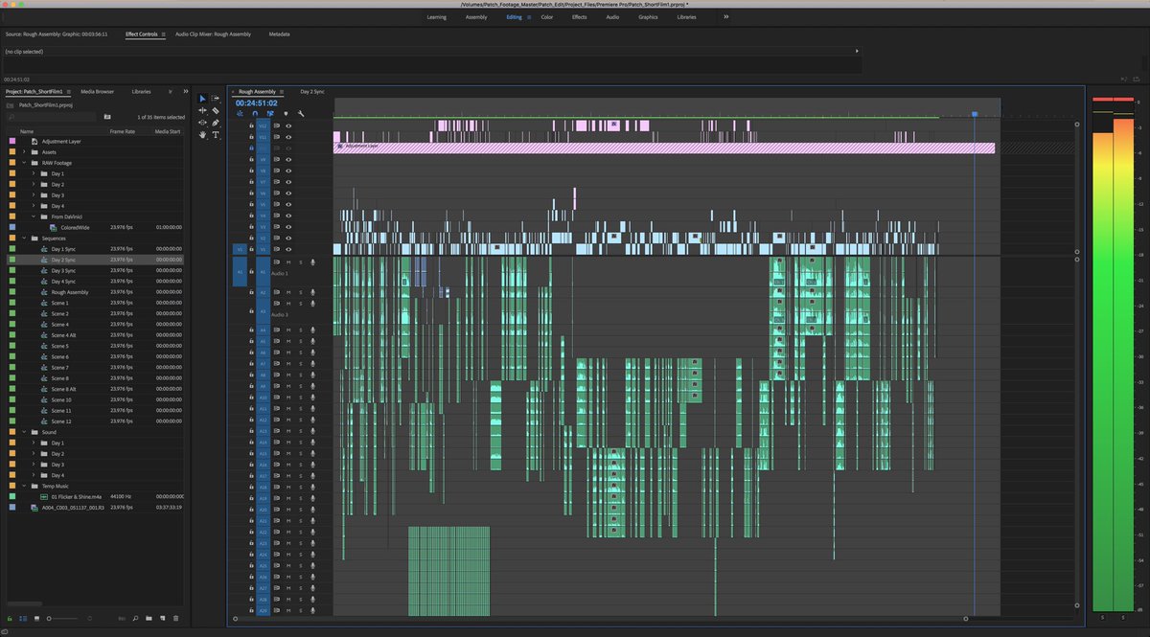This screenshot has width=1150, height=637.
Task: Toggle the lock on track V12
Action: pyautogui.click(x=251, y=125)
